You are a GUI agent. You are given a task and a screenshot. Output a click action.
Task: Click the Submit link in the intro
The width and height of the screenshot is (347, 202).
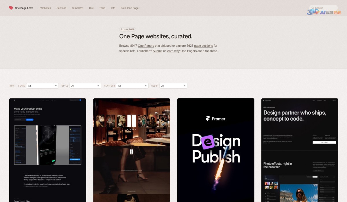click(x=157, y=51)
